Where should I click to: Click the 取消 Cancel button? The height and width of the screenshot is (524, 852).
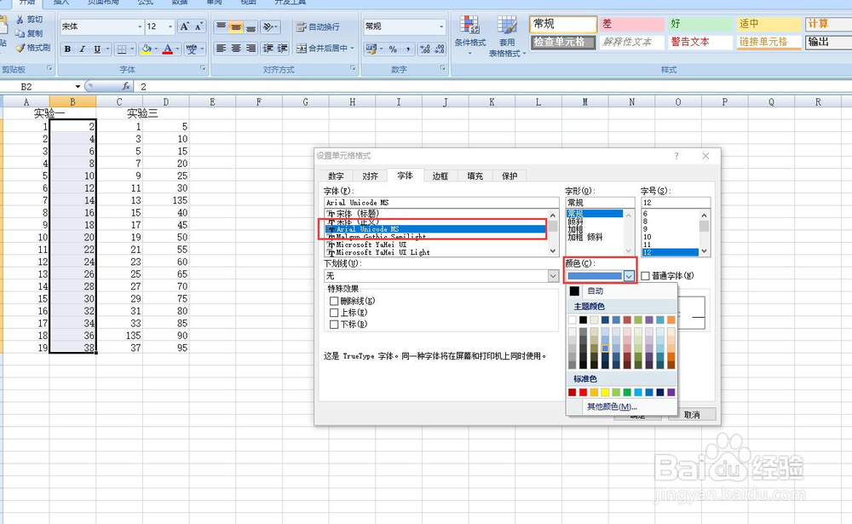pyautogui.click(x=692, y=415)
